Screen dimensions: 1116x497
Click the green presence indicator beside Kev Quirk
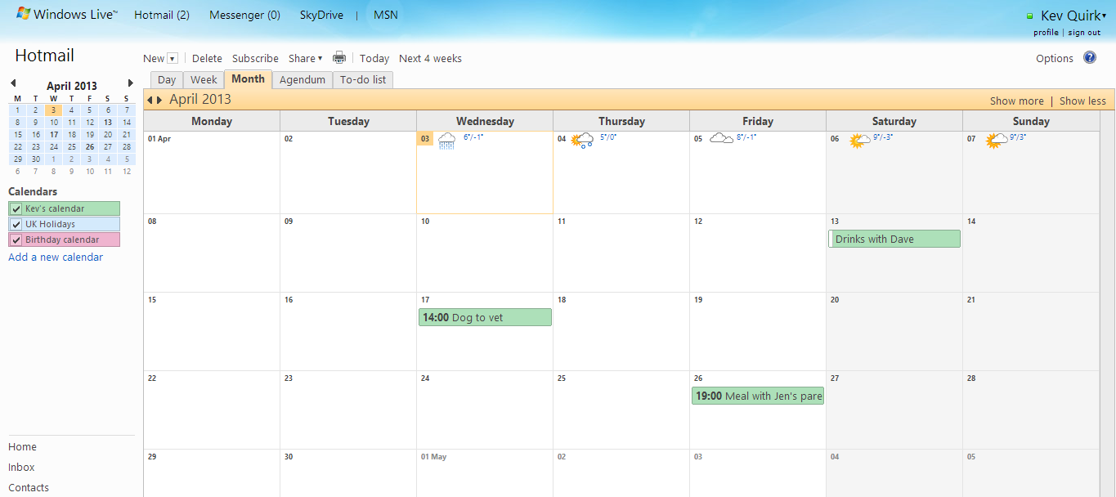coord(1031,15)
